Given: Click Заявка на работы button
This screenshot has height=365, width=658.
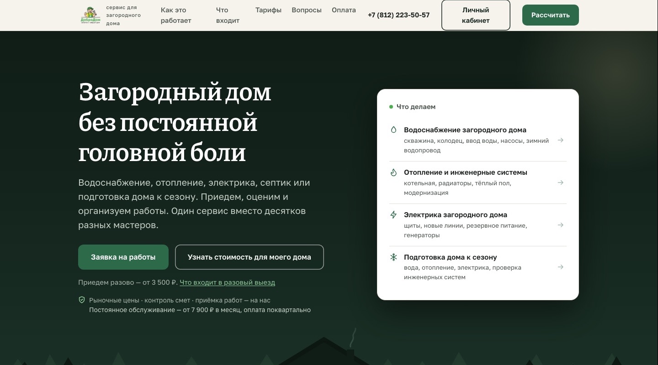Looking at the screenshot, I should (123, 257).
